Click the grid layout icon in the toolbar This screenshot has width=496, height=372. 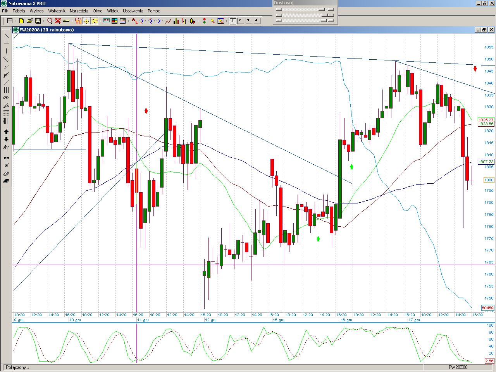[x=10, y=21]
